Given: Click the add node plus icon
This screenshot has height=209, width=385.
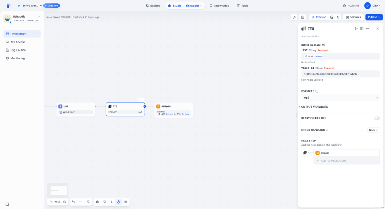Looking at the screenshot, I should (x=97, y=202).
